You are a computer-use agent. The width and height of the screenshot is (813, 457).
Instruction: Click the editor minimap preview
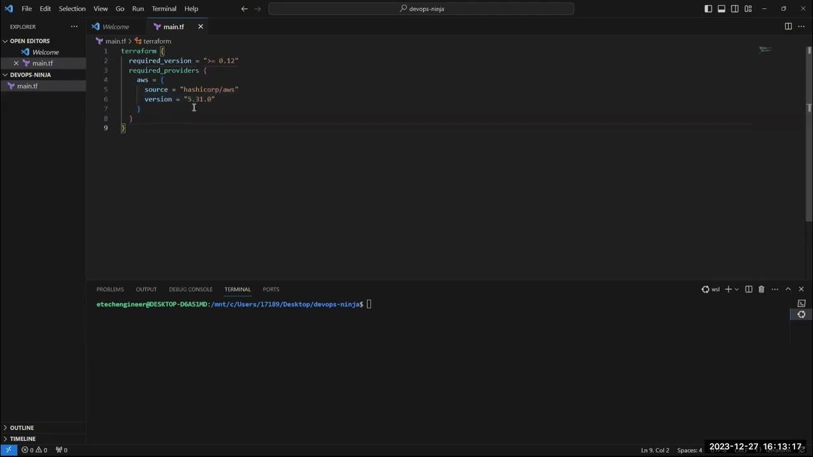point(765,50)
